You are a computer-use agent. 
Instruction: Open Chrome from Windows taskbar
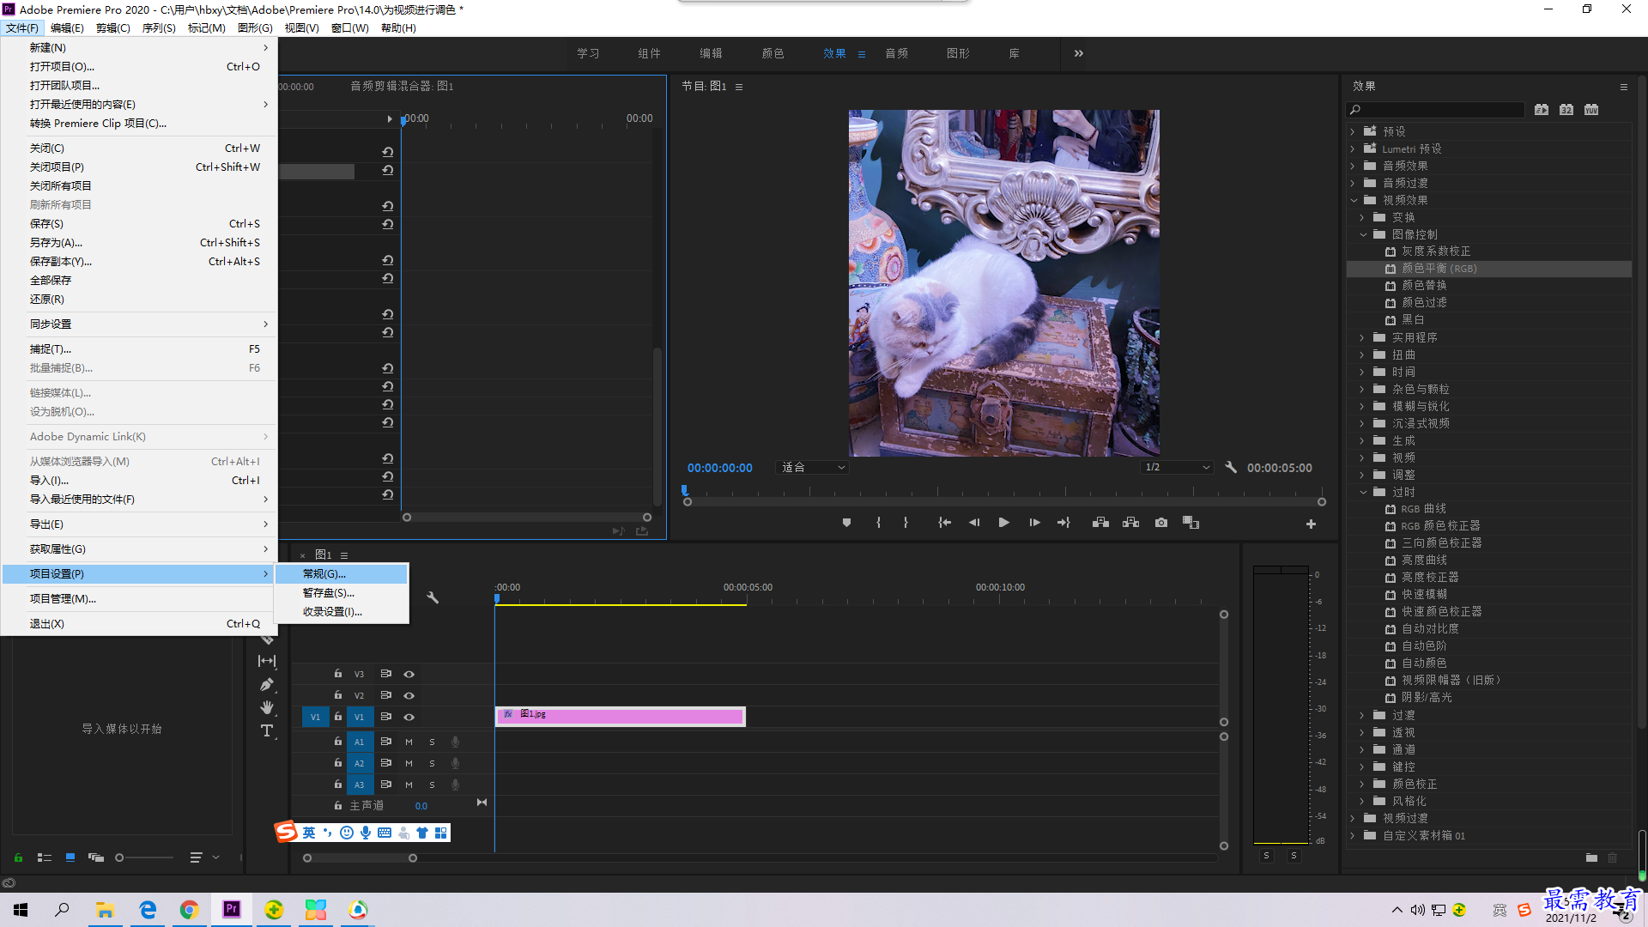[189, 909]
